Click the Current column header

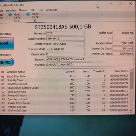coord(70,71)
